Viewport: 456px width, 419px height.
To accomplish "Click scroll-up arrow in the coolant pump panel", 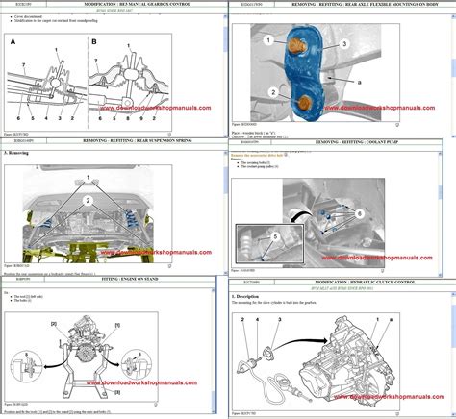I will 440,154.
